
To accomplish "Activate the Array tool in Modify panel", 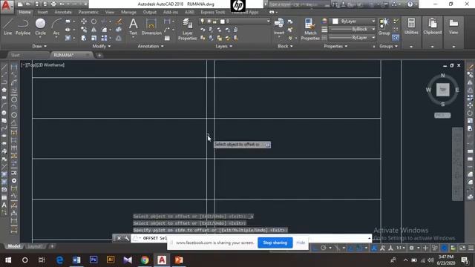I will (104, 38).
